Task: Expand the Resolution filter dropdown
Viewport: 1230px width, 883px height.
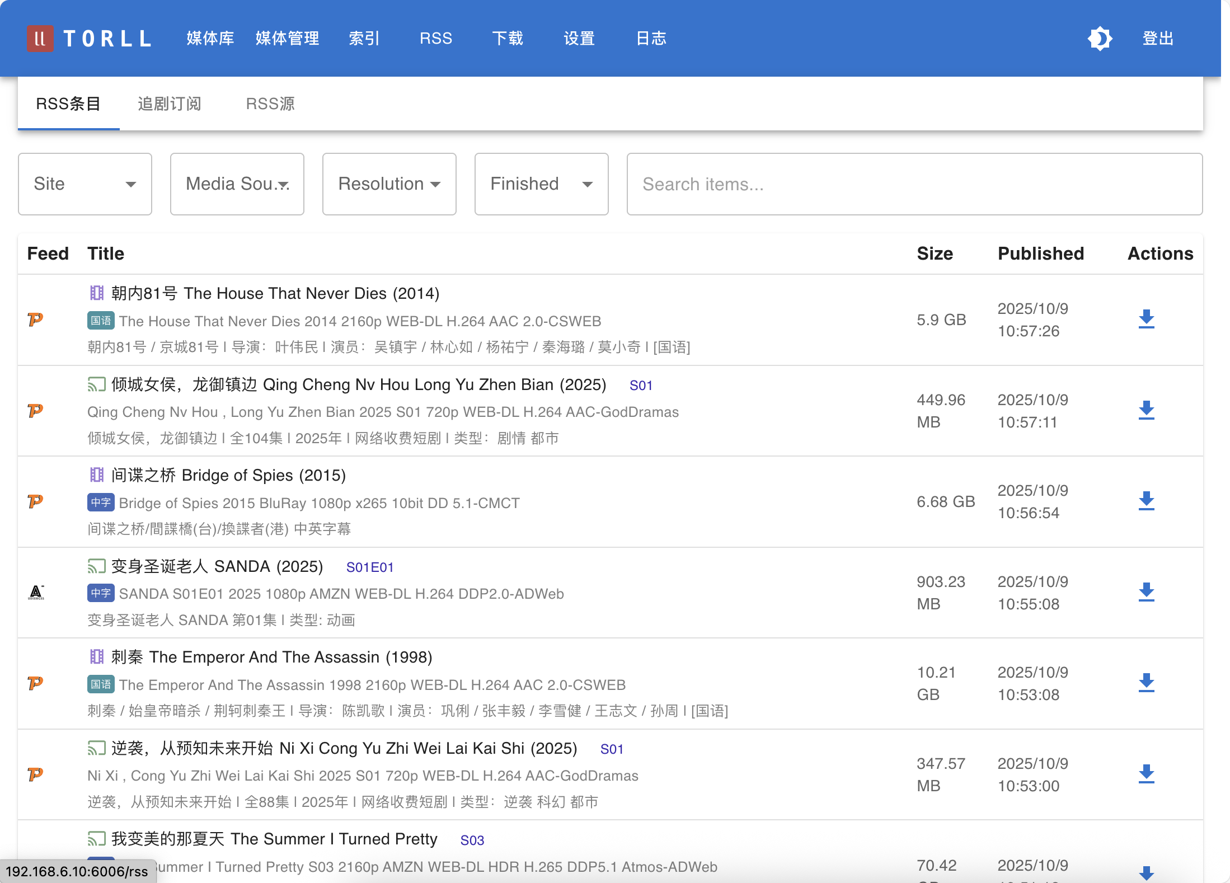Action: click(389, 184)
